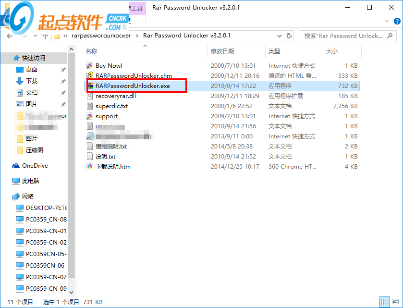
Task: Click the 此电脑 computer icon
Action: pos(16,181)
